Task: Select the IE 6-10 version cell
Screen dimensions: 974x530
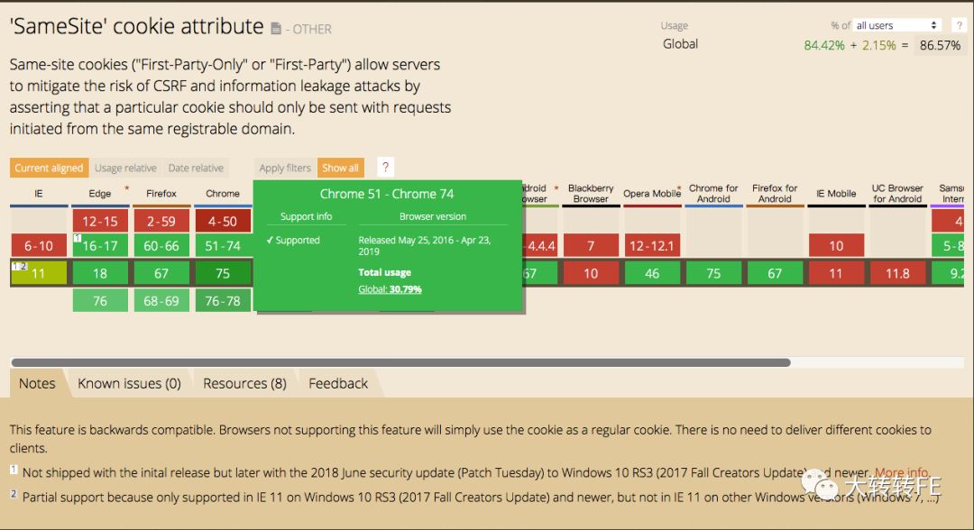Action: coord(39,246)
